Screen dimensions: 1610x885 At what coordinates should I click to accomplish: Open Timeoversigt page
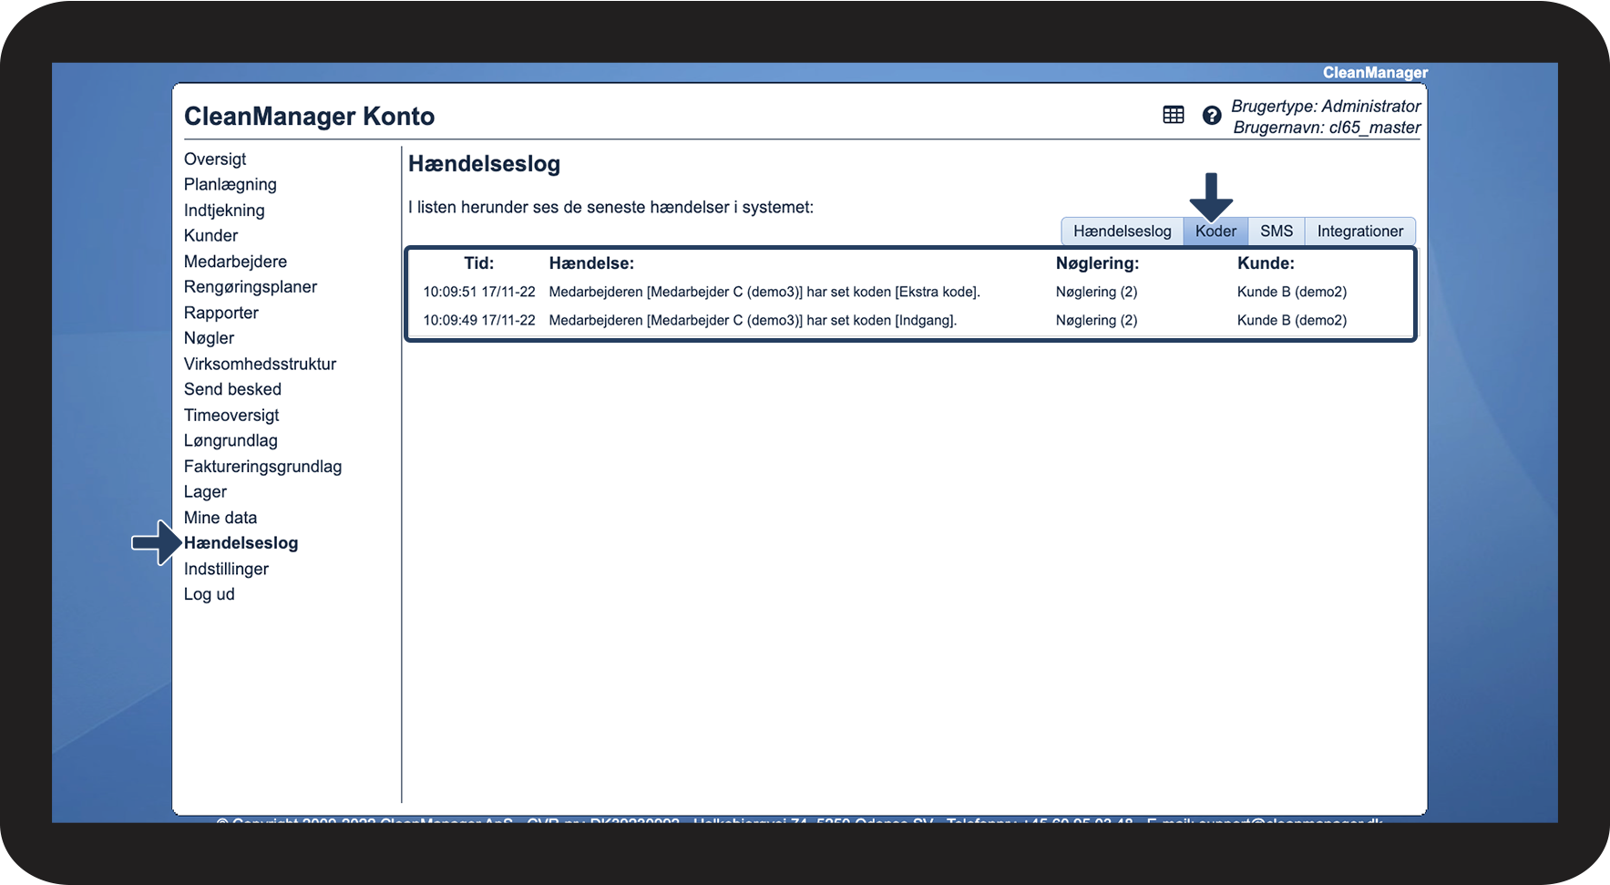231,416
